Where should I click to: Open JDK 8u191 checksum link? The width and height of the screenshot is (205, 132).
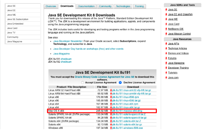coord(66,59)
